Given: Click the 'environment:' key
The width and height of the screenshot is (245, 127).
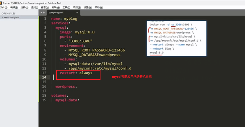Looking at the screenshot, I should (x=73, y=45).
